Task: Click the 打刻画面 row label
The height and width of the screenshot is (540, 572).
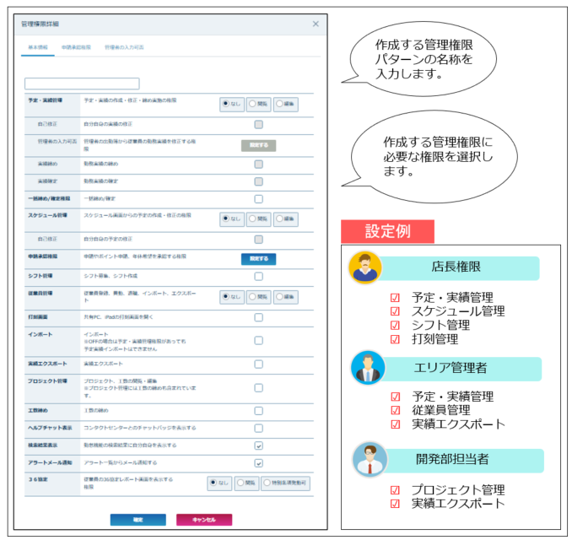Action: click(38, 317)
